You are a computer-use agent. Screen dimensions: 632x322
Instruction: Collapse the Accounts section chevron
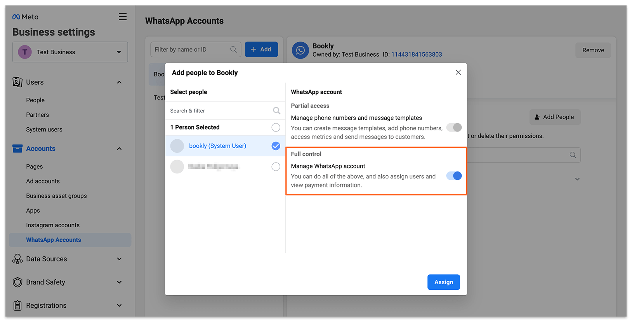pyautogui.click(x=119, y=149)
